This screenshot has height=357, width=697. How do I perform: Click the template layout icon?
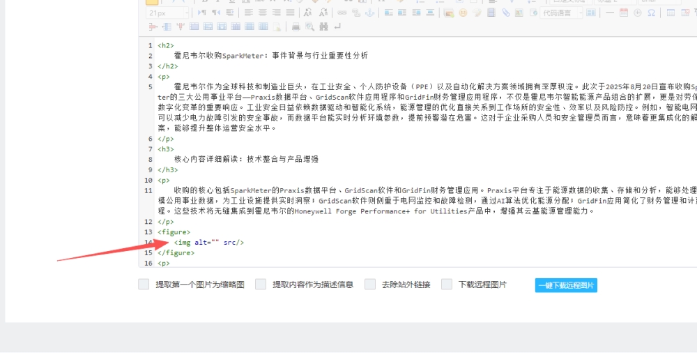[x=591, y=13]
